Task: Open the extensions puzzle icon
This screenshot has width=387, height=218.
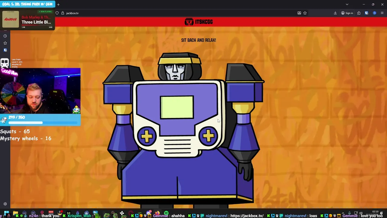Action: pos(359,13)
